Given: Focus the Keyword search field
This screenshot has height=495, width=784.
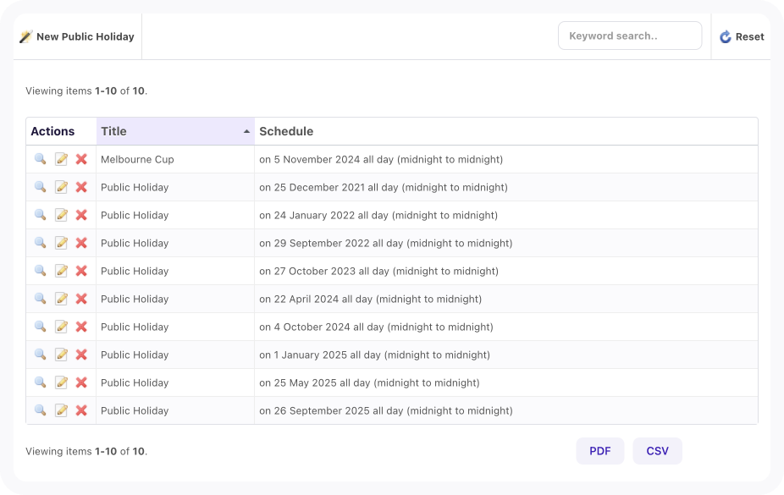Looking at the screenshot, I should (629, 36).
